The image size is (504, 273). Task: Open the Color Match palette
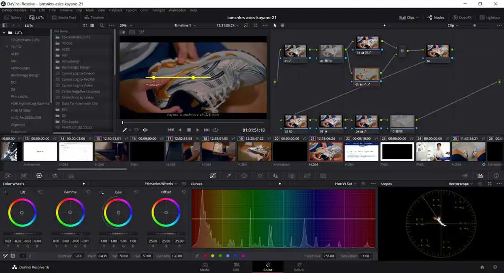[24, 175]
